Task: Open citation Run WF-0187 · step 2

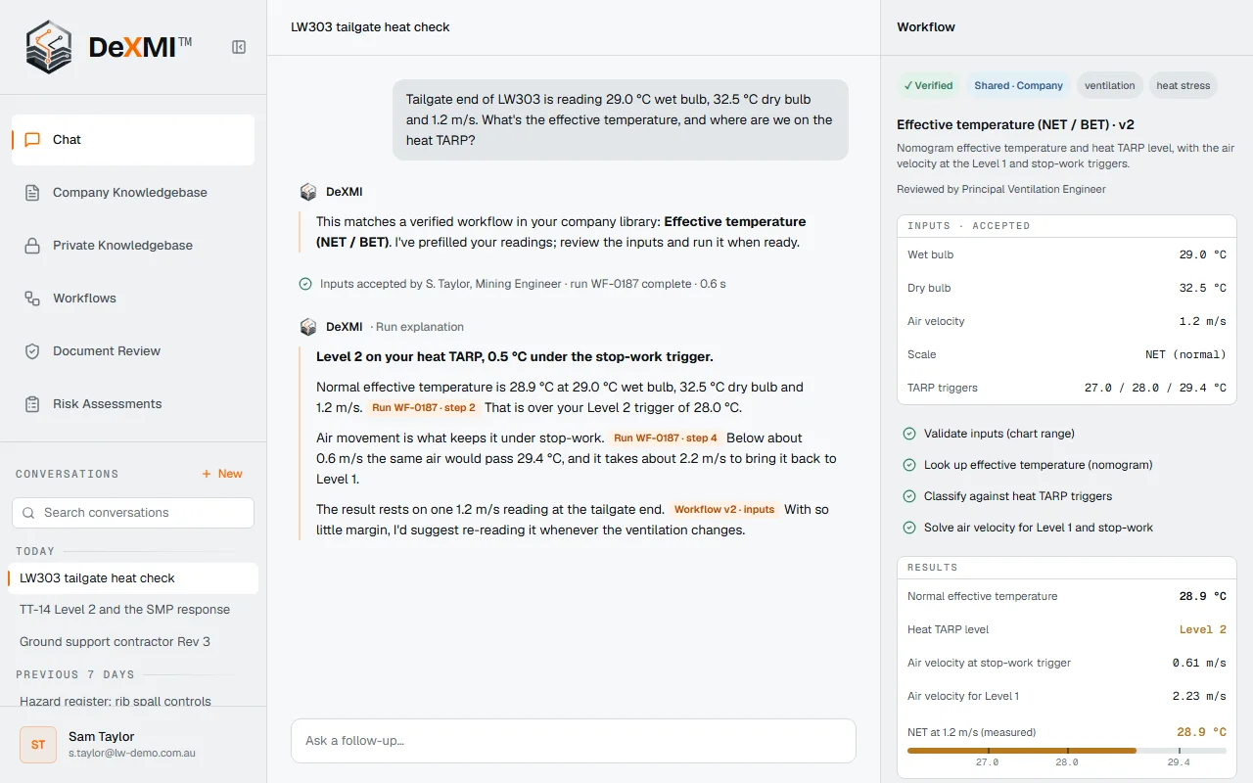Action: coord(424,408)
